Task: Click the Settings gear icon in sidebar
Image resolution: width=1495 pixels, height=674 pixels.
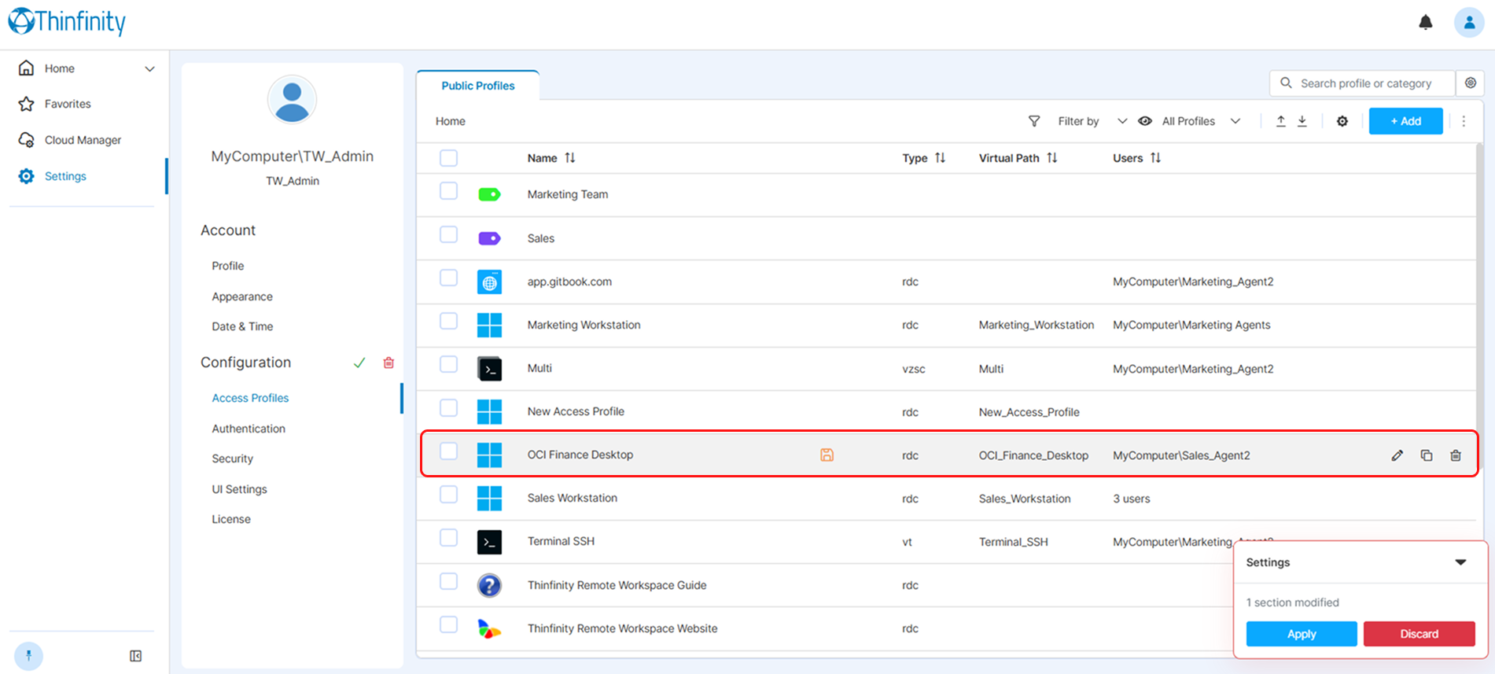Action: 26,176
